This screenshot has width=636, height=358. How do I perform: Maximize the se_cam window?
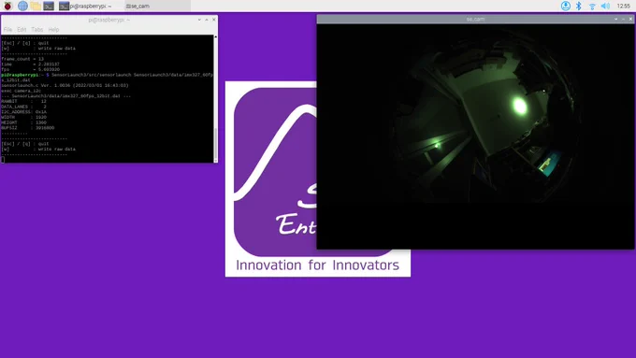pyautogui.click(x=623, y=19)
